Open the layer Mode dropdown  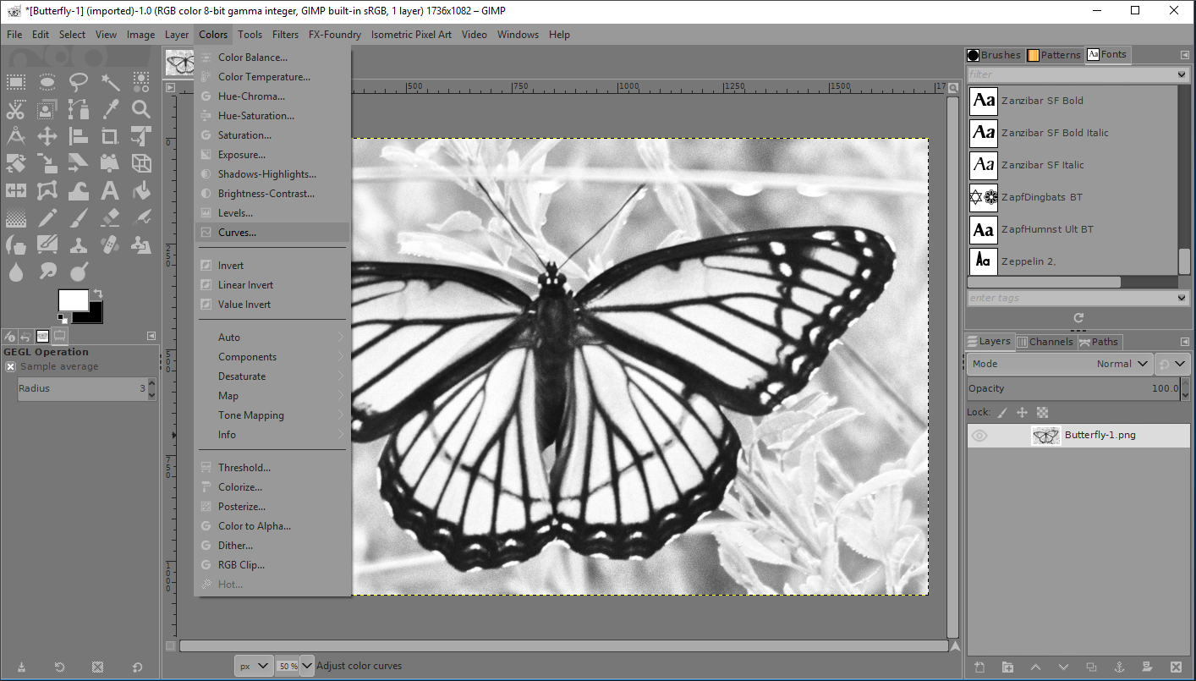pyautogui.click(x=1060, y=364)
